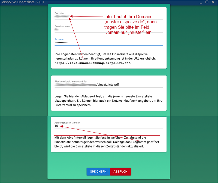The image size is (218, 183).
Task: Click the URL text 'ihre-kundenkennung'
Action: pyautogui.click(x=87, y=63)
